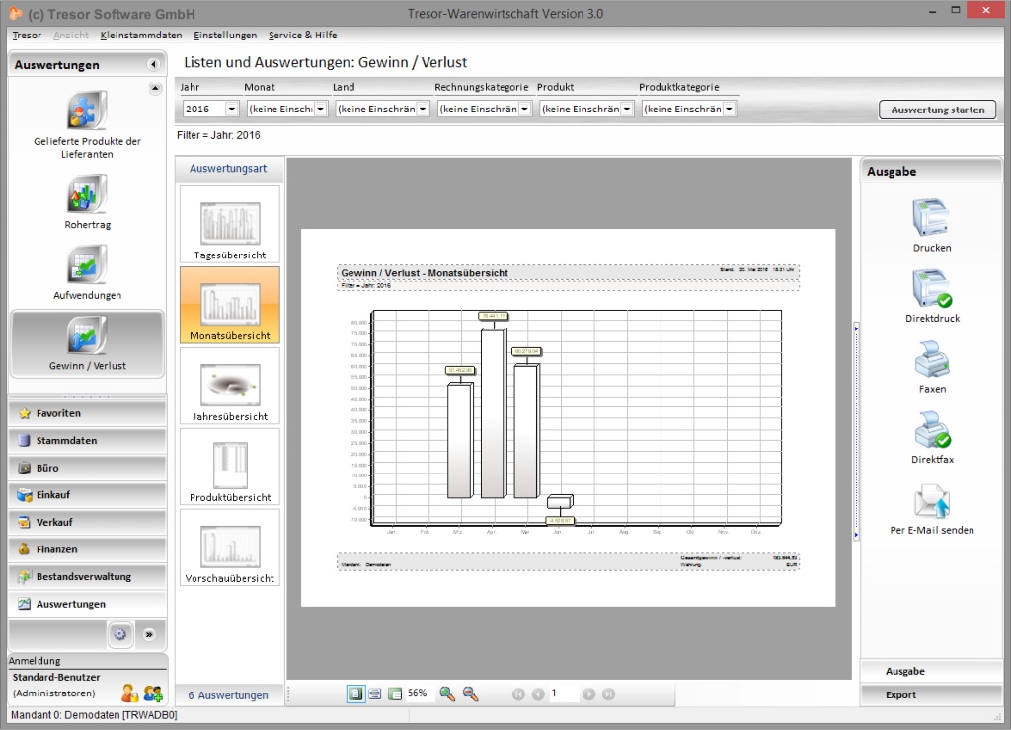Send report via Per E-Mail senden icon
The height and width of the screenshot is (730, 1011).
point(931,501)
